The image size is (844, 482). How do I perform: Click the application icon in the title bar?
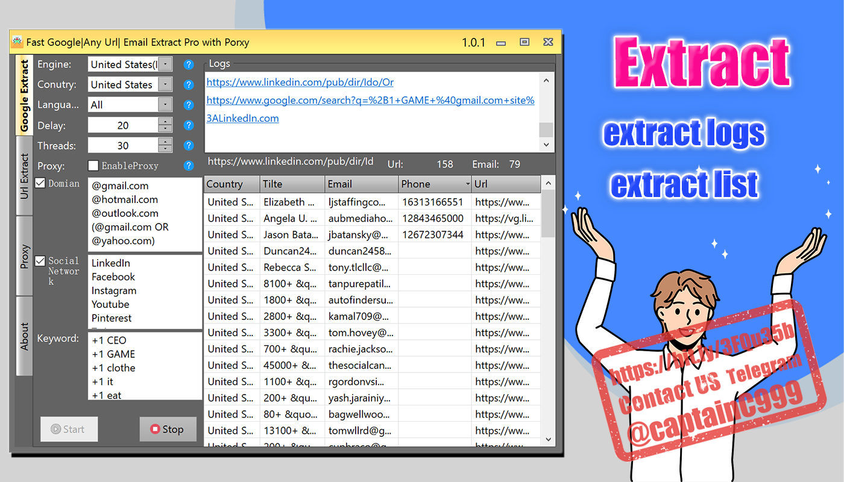pos(16,42)
